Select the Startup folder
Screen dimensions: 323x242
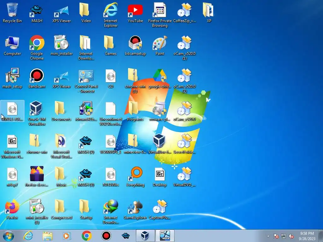pyautogui.click(x=86, y=209)
